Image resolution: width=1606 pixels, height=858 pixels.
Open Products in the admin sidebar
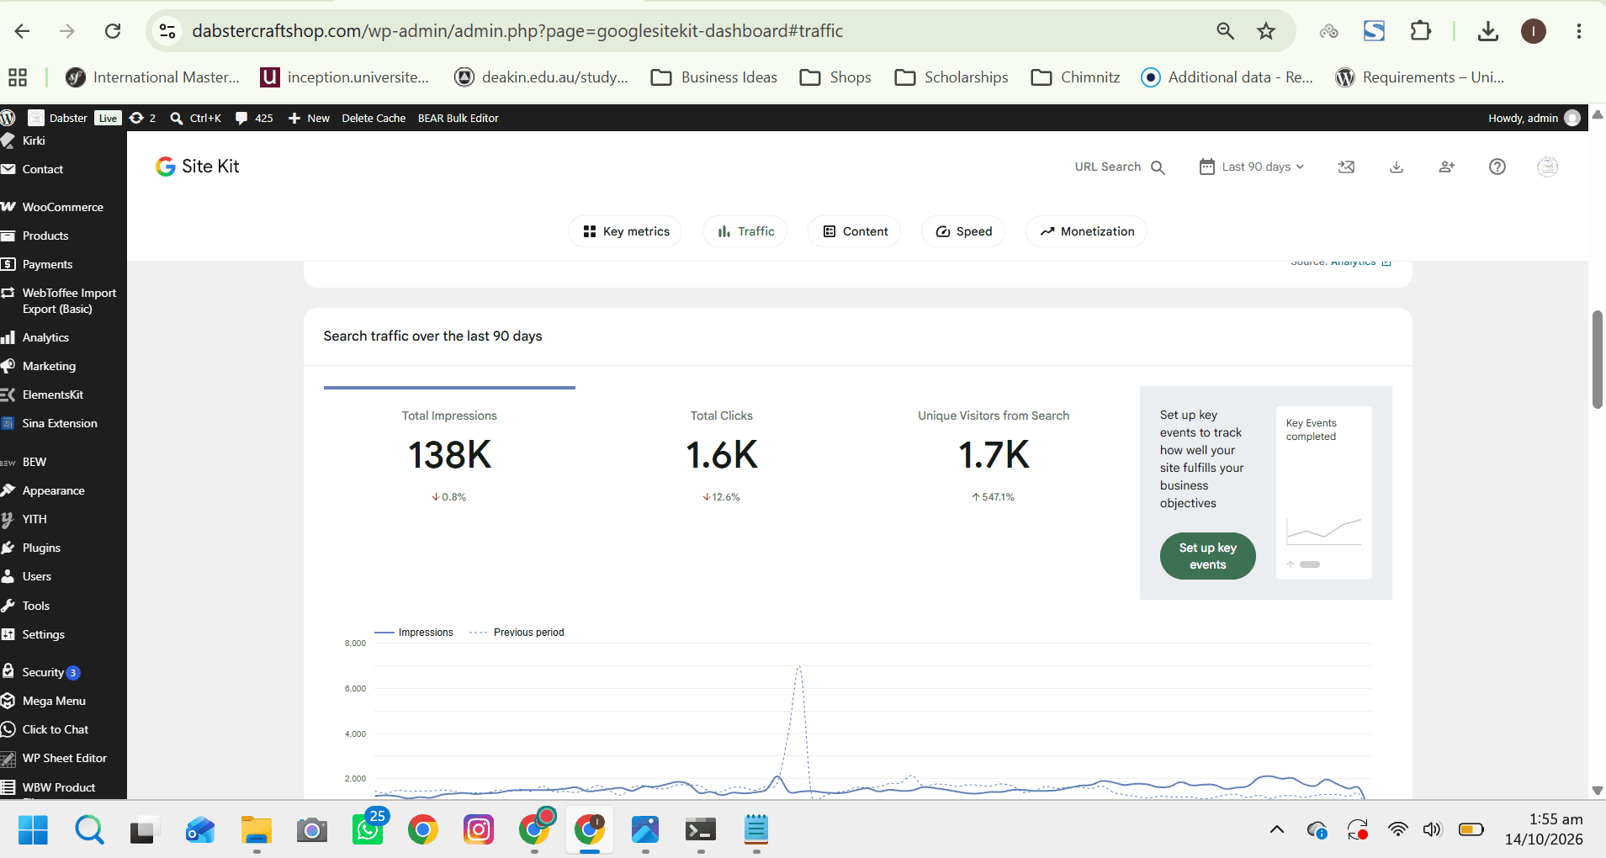coord(63,236)
